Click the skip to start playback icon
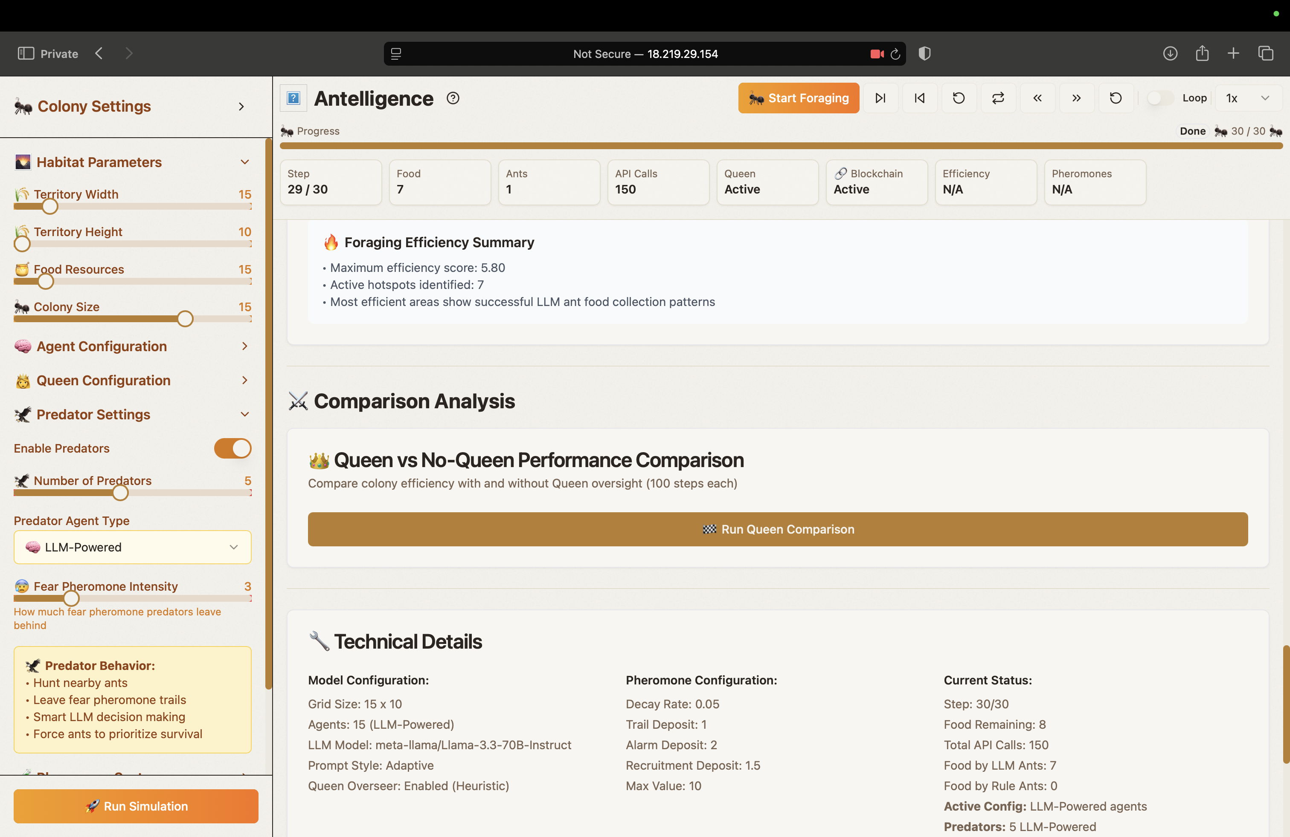 click(x=919, y=98)
